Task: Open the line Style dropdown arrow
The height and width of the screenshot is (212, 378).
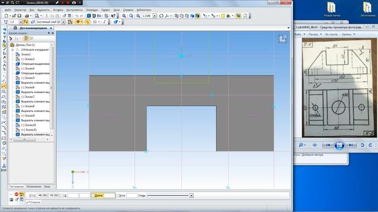Action: click(191, 196)
